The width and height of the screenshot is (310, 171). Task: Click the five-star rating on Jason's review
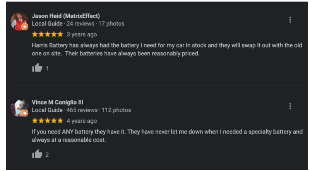tap(47, 34)
